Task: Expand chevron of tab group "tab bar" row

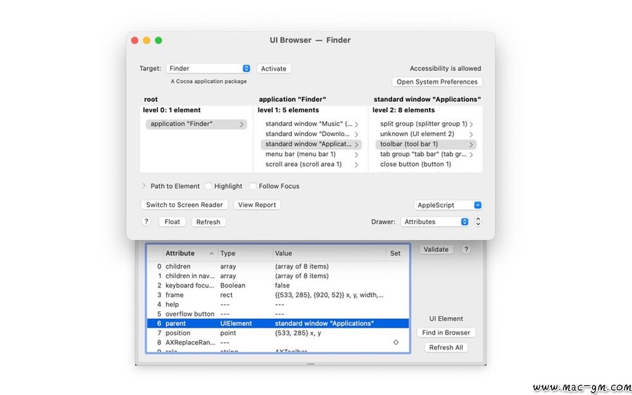Action: point(471,155)
